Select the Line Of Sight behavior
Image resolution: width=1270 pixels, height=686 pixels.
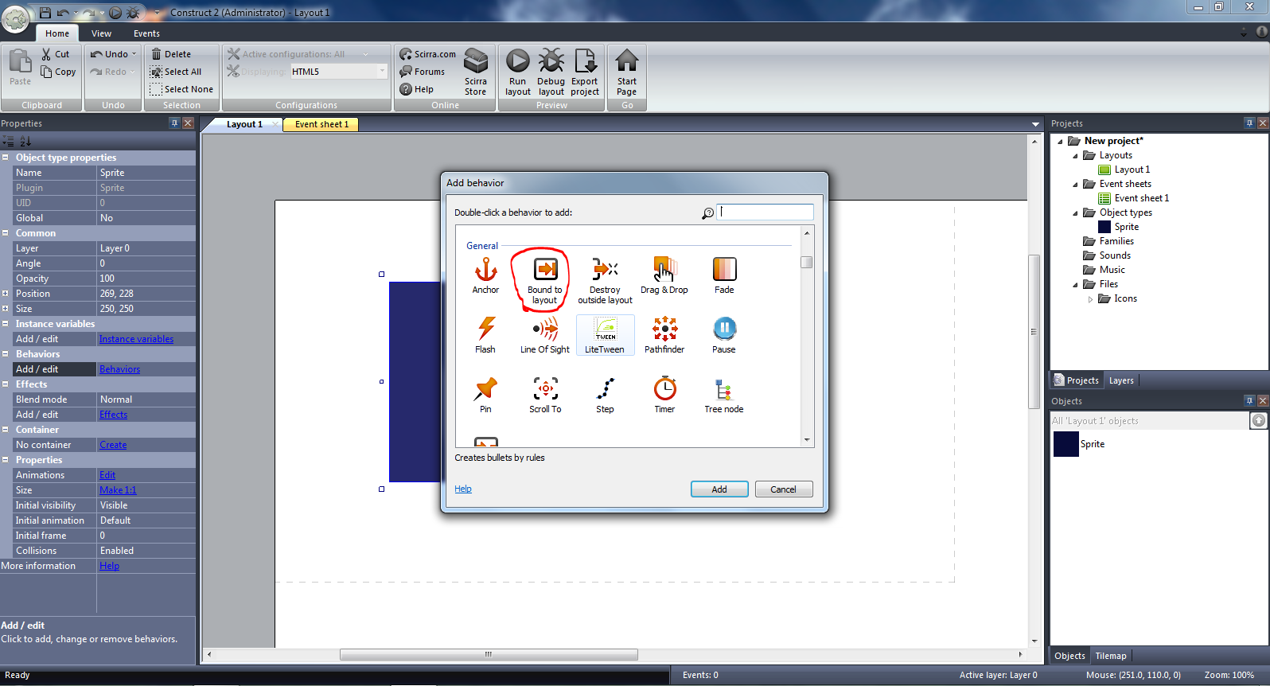click(x=545, y=335)
